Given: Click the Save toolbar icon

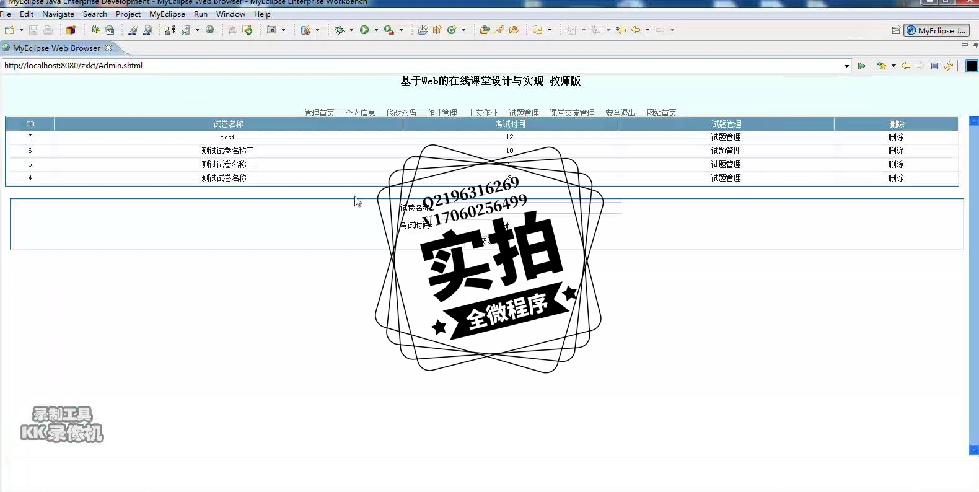Looking at the screenshot, I should coord(33,30).
